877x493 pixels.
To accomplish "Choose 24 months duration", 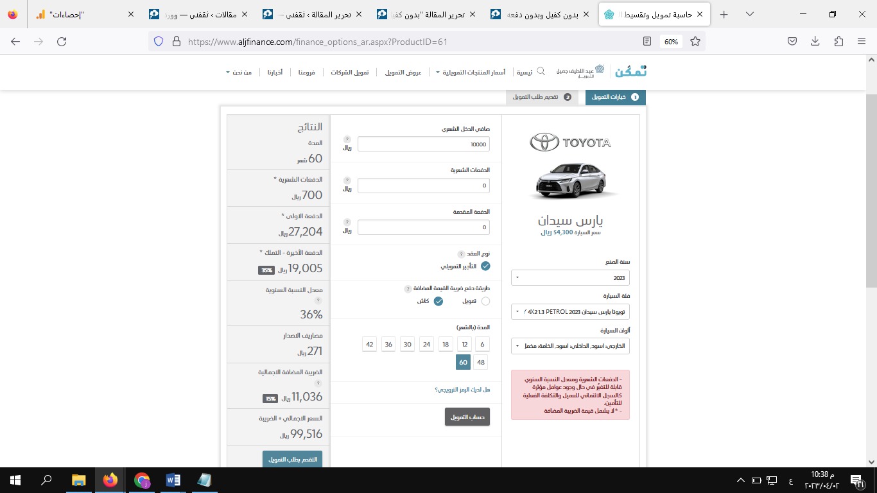I will (426, 344).
